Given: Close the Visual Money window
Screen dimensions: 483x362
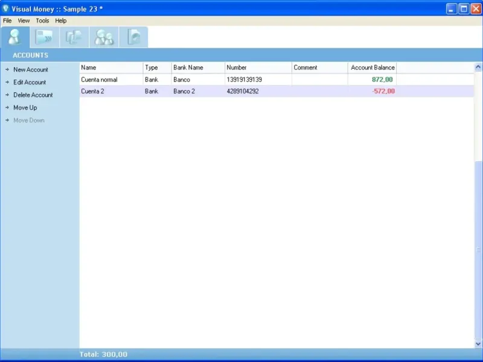Looking at the screenshot, I should pyautogui.click(x=476, y=8).
